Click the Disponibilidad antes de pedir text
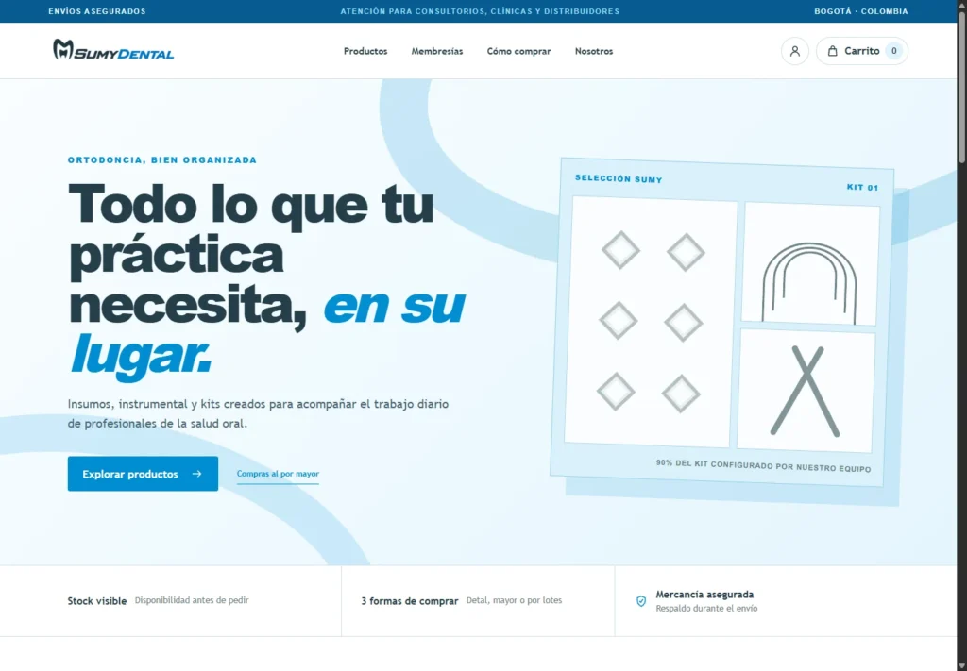967x671 pixels. [192, 600]
